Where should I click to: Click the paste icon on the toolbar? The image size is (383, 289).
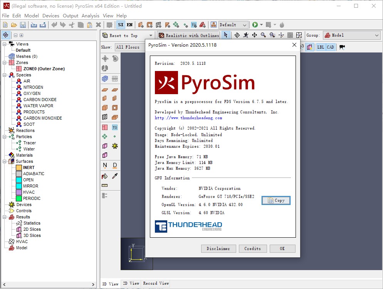point(89,24)
